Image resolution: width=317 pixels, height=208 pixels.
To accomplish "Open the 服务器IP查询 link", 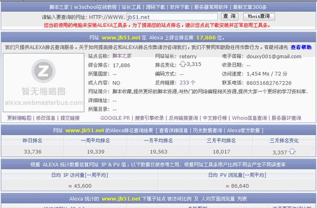I will pyautogui.click(x=286, y=118).
